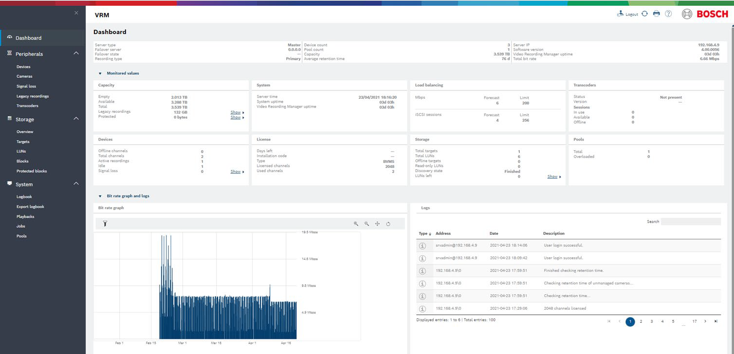This screenshot has width=734, height=354.
Task: Open Legacy recordings page
Action: [x=33, y=96]
